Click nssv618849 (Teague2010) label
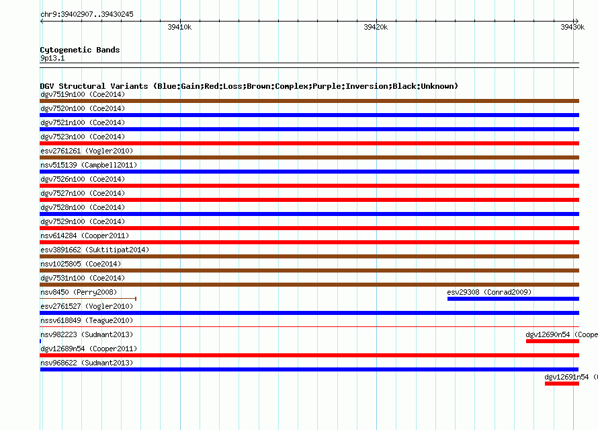This screenshot has height=430, width=598. (x=87, y=320)
